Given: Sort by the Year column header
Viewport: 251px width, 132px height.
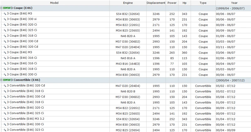Looking at the screenshot, I should (x=234, y=3).
